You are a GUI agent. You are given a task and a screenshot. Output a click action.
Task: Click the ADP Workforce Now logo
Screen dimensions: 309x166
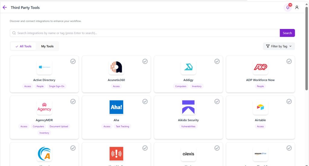tap(260, 67)
